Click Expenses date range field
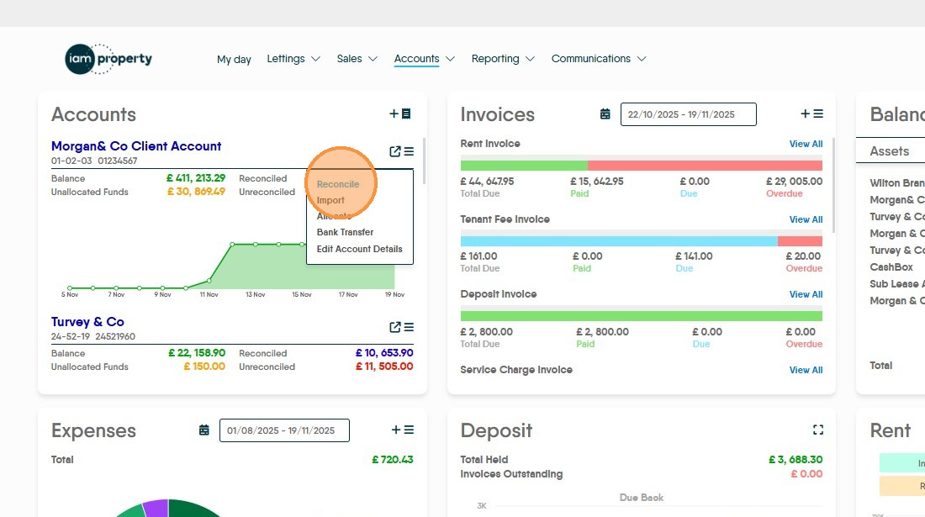The image size is (925, 517). click(x=284, y=430)
